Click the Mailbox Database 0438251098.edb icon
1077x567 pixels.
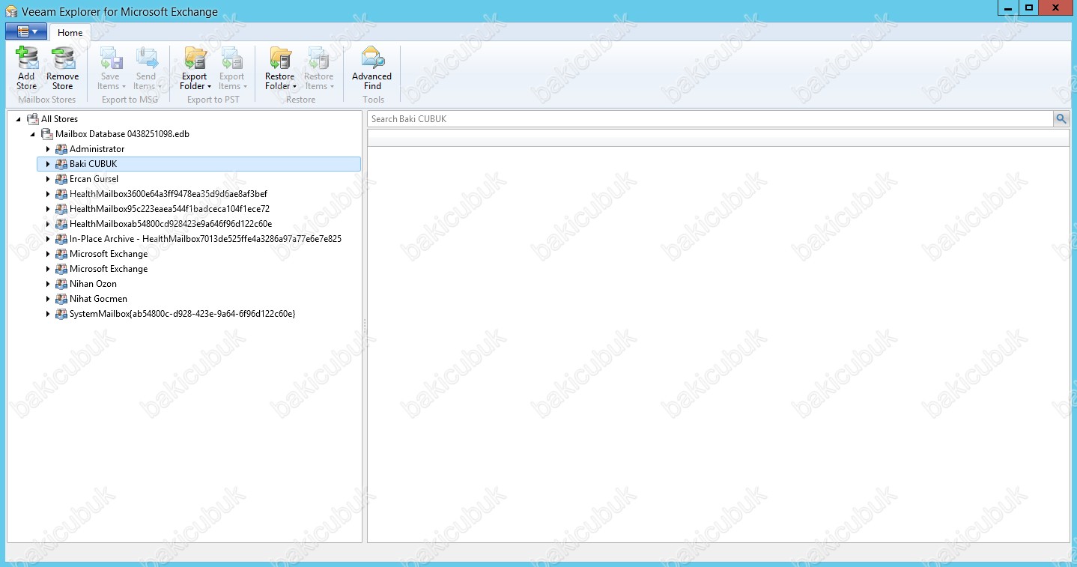47,134
